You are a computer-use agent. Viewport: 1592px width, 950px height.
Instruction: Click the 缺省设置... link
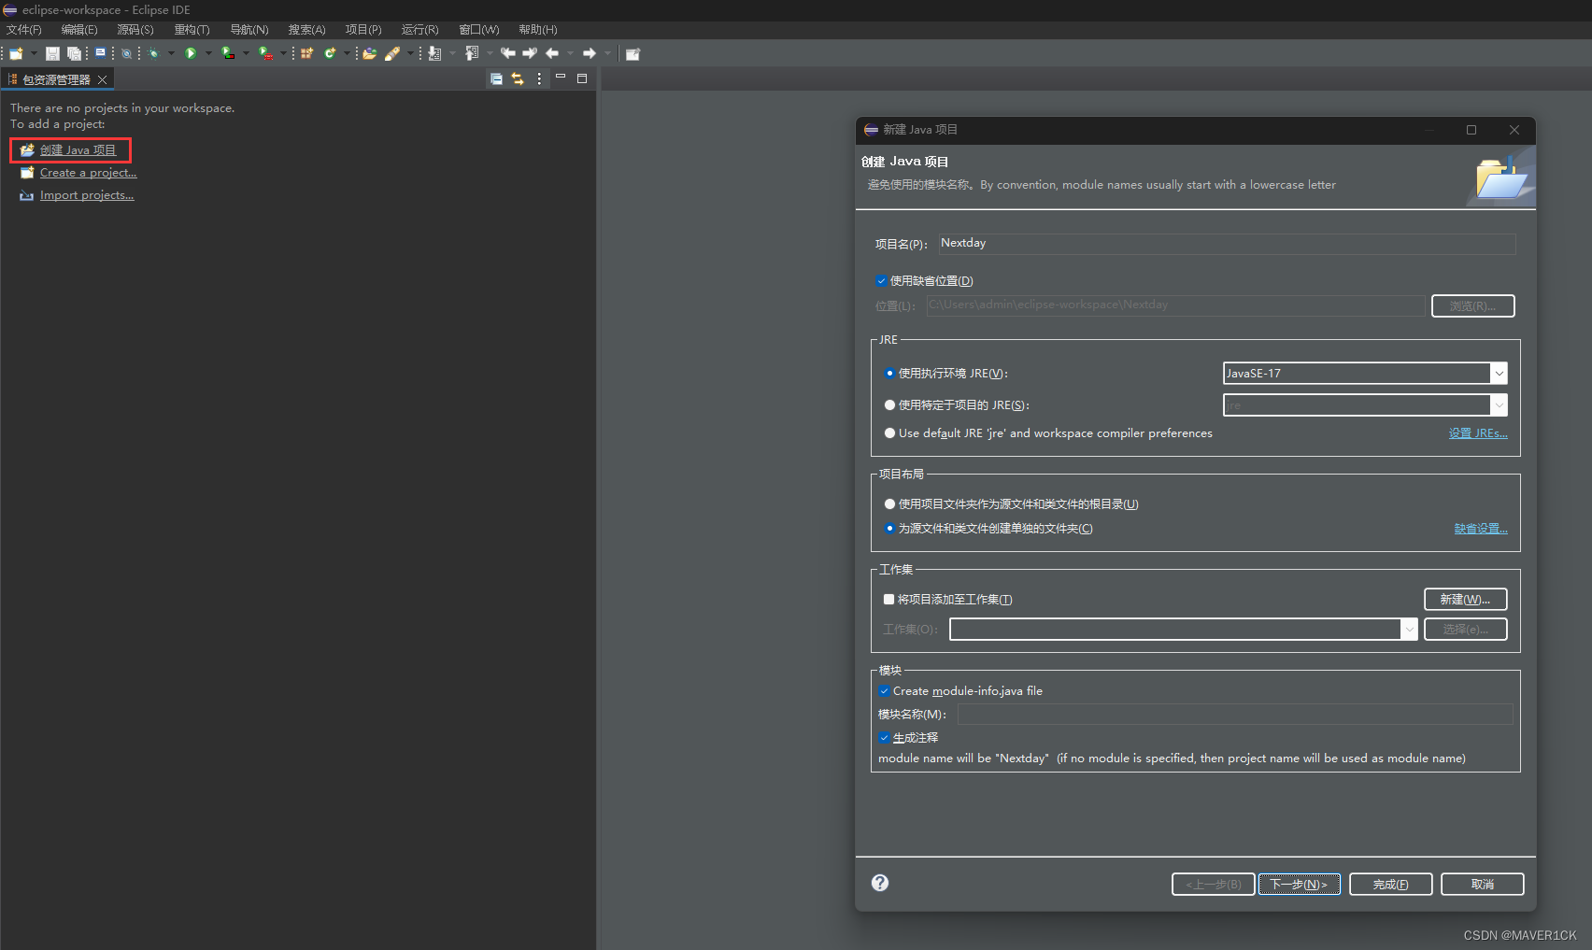[1481, 528]
